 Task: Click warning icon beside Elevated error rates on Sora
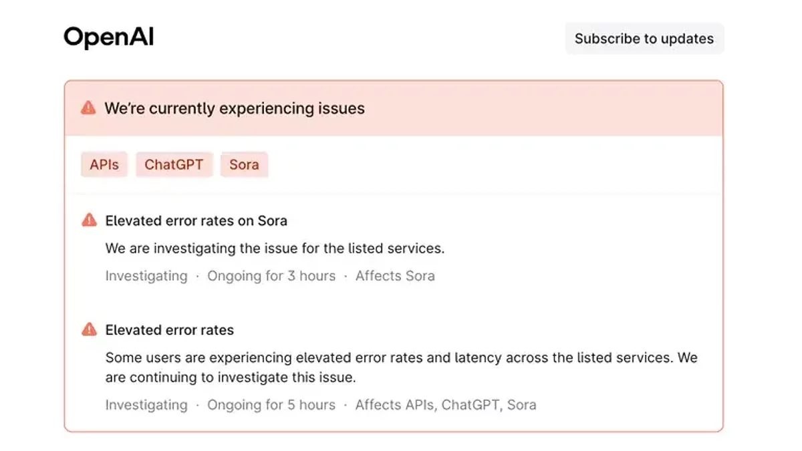pyautogui.click(x=89, y=220)
